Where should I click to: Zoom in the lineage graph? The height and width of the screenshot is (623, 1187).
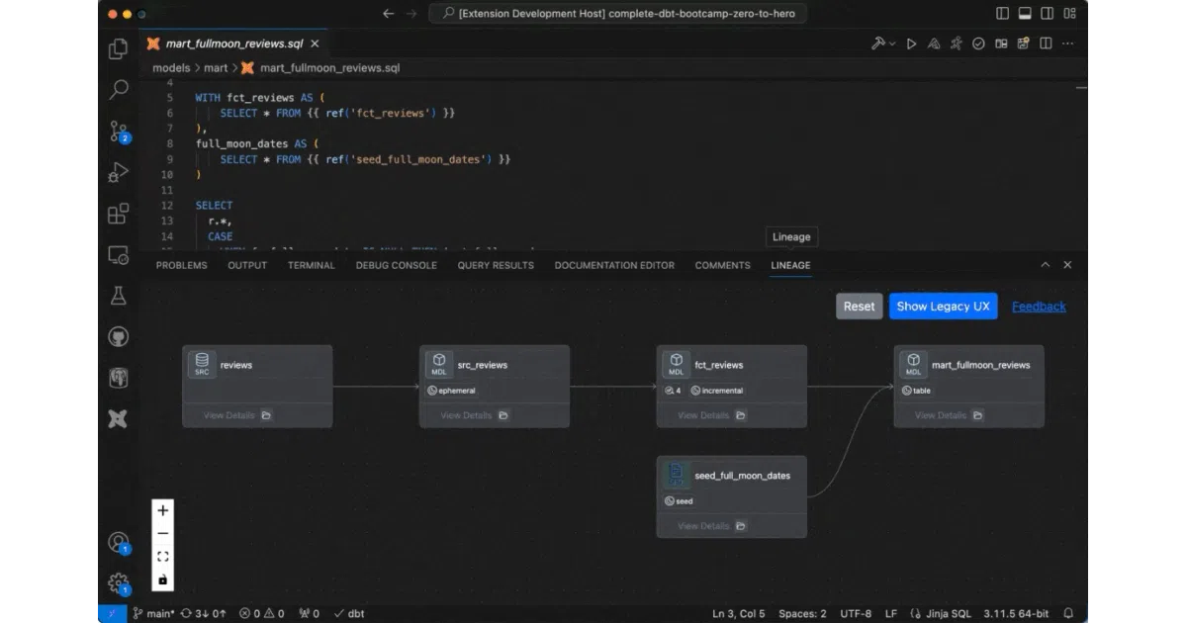pyautogui.click(x=163, y=510)
